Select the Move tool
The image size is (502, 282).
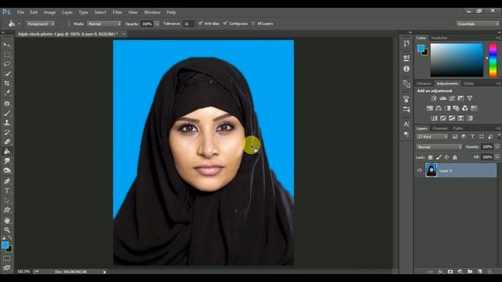(x=7, y=45)
